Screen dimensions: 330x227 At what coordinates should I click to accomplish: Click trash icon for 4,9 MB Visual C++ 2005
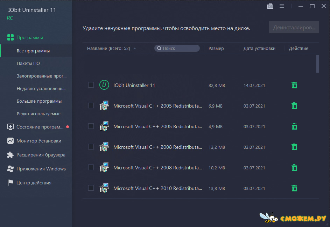(x=294, y=126)
